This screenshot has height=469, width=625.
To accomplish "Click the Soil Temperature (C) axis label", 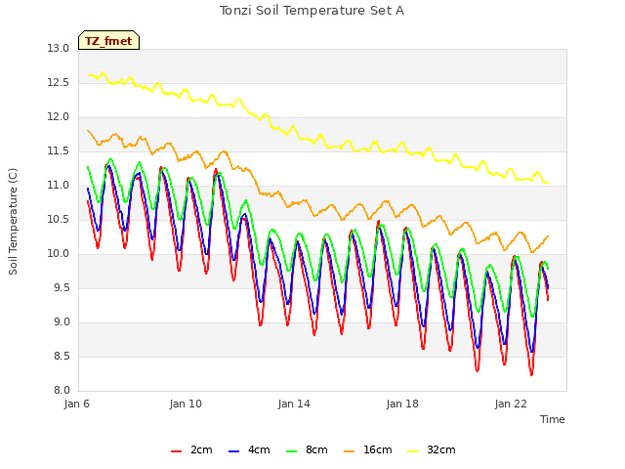I will pyautogui.click(x=13, y=222).
